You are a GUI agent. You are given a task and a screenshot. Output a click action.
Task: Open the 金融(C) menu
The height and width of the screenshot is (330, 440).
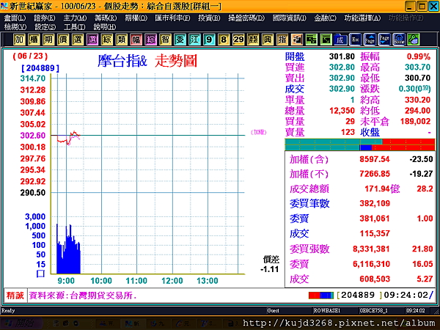click(x=325, y=18)
